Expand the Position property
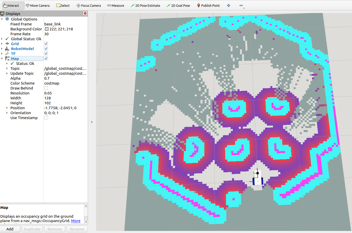This screenshot has width=352, height=233. click(7, 108)
